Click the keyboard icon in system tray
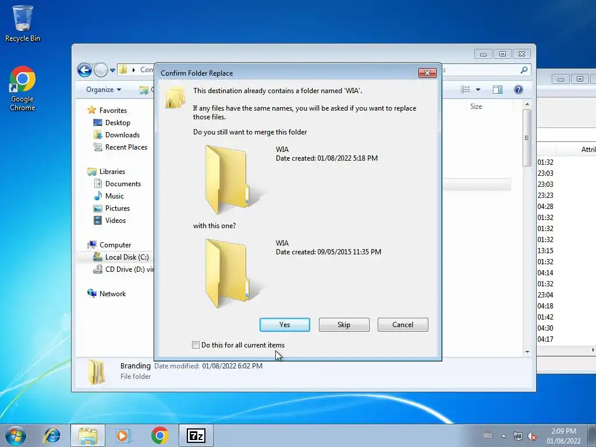596x447 pixels. 488,435
